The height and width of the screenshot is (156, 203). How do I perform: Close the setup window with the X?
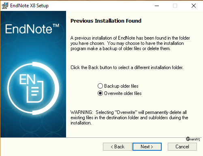[x=194, y=6]
